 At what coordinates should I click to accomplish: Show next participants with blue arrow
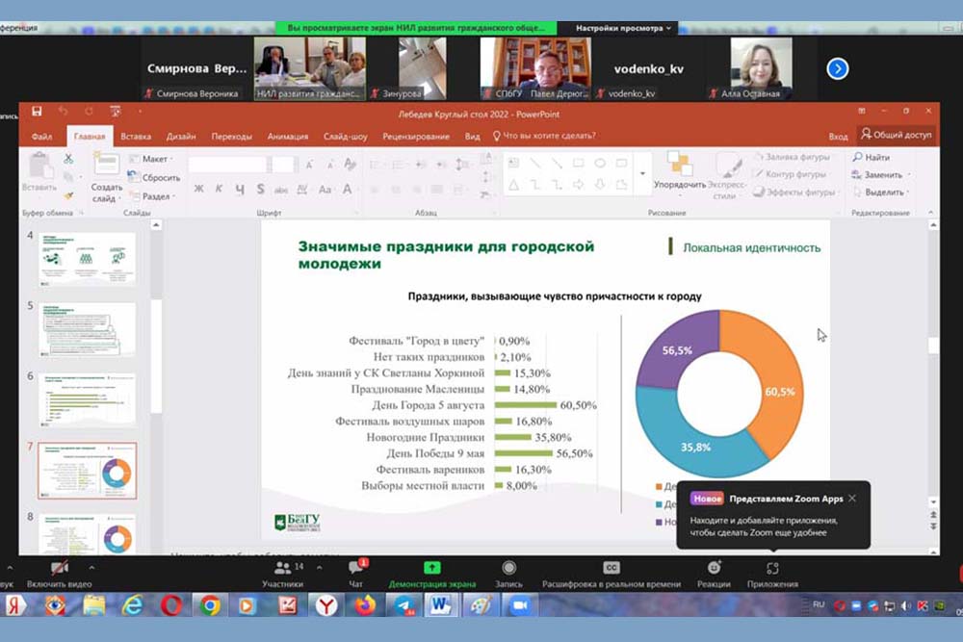[x=838, y=68]
